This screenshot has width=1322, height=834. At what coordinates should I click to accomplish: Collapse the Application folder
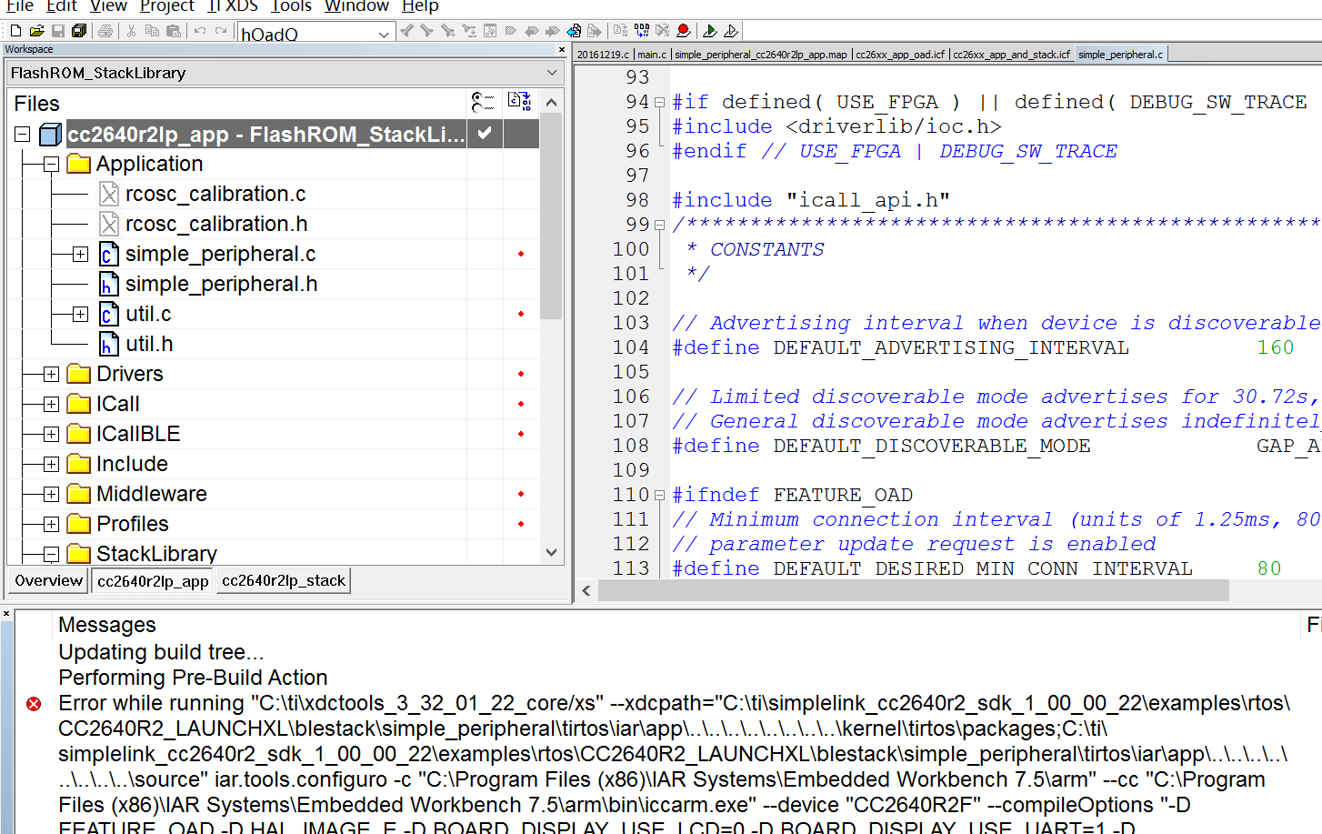click(51, 165)
